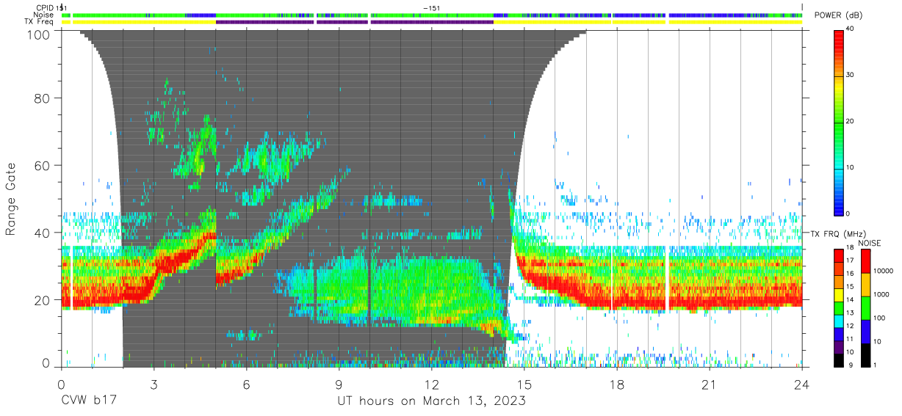Click the 'UT hours on March 13, 2023' axis title
The height and width of the screenshot is (416, 902).
coord(431,401)
